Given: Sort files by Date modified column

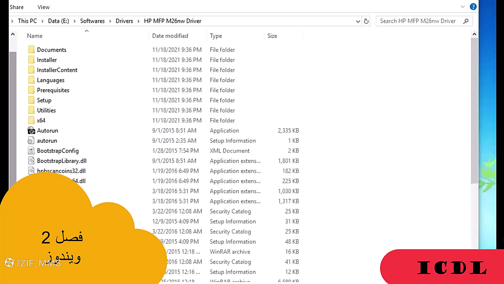Looking at the screenshot, I should click(170, 36).
